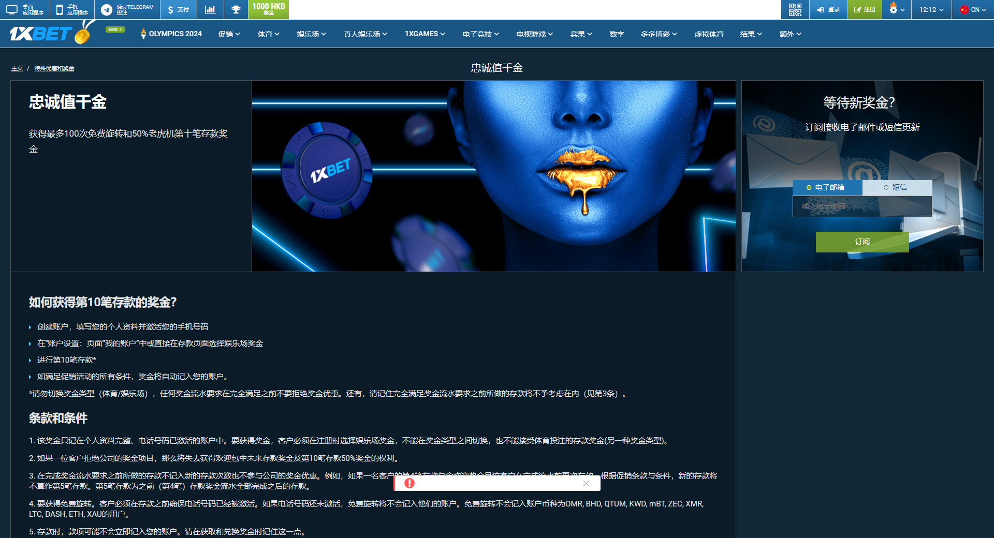Click the trophy results icon

tap(236, 10)
